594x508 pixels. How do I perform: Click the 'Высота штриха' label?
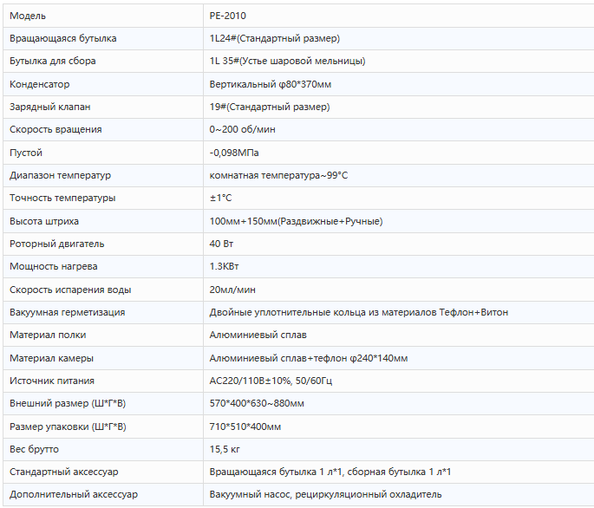click(x=44, y=221)
